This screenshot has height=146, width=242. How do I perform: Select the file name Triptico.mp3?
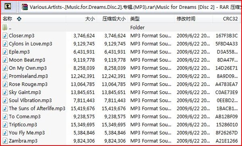click(23, 125)
